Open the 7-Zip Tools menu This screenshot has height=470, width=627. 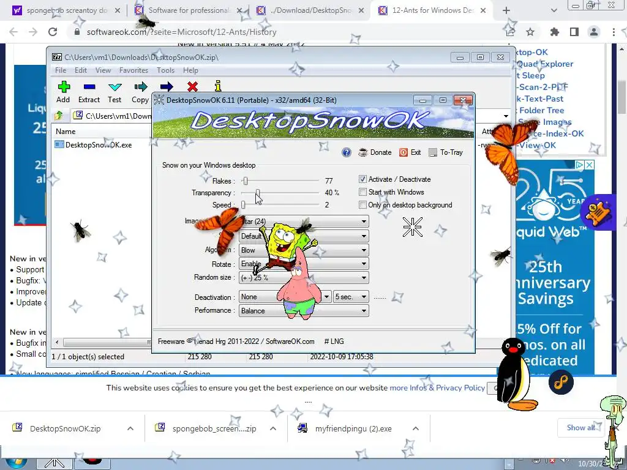tap(165, 70)
